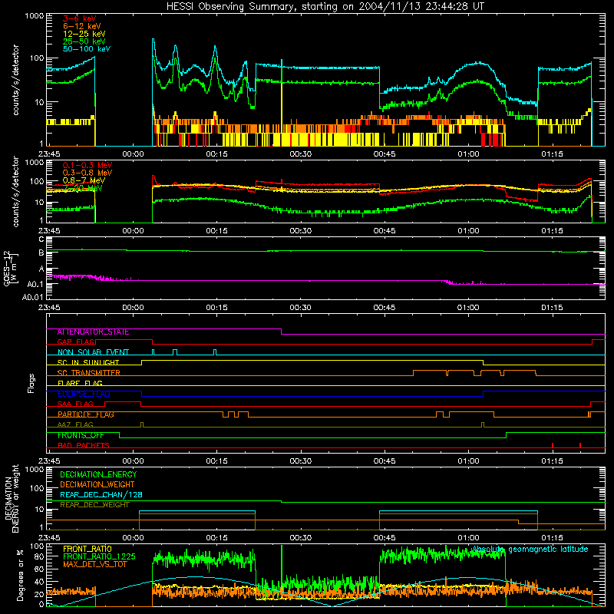The width and height of the screenshot is (614, 614).
Task: Pick the 50-100 keV legend label
Action: (x=87, y=49)
